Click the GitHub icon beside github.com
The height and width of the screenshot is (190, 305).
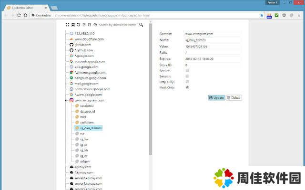click(x=71, y=45)
